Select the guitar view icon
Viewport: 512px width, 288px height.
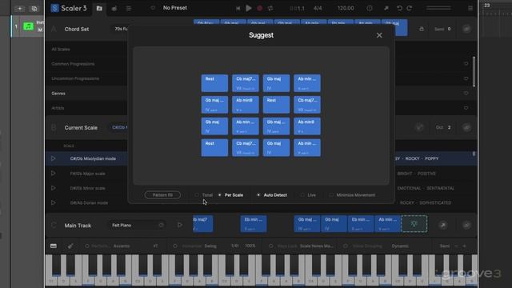70,246
